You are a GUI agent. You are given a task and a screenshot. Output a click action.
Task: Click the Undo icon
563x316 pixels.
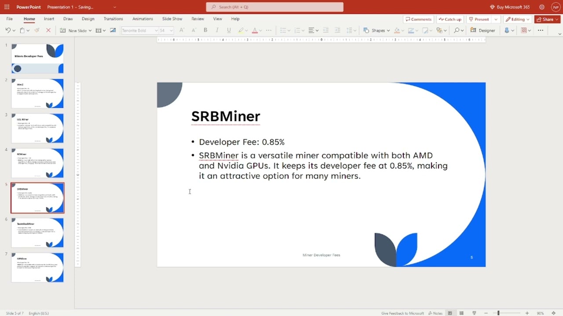pyautogui.click(x=8, y=30)
